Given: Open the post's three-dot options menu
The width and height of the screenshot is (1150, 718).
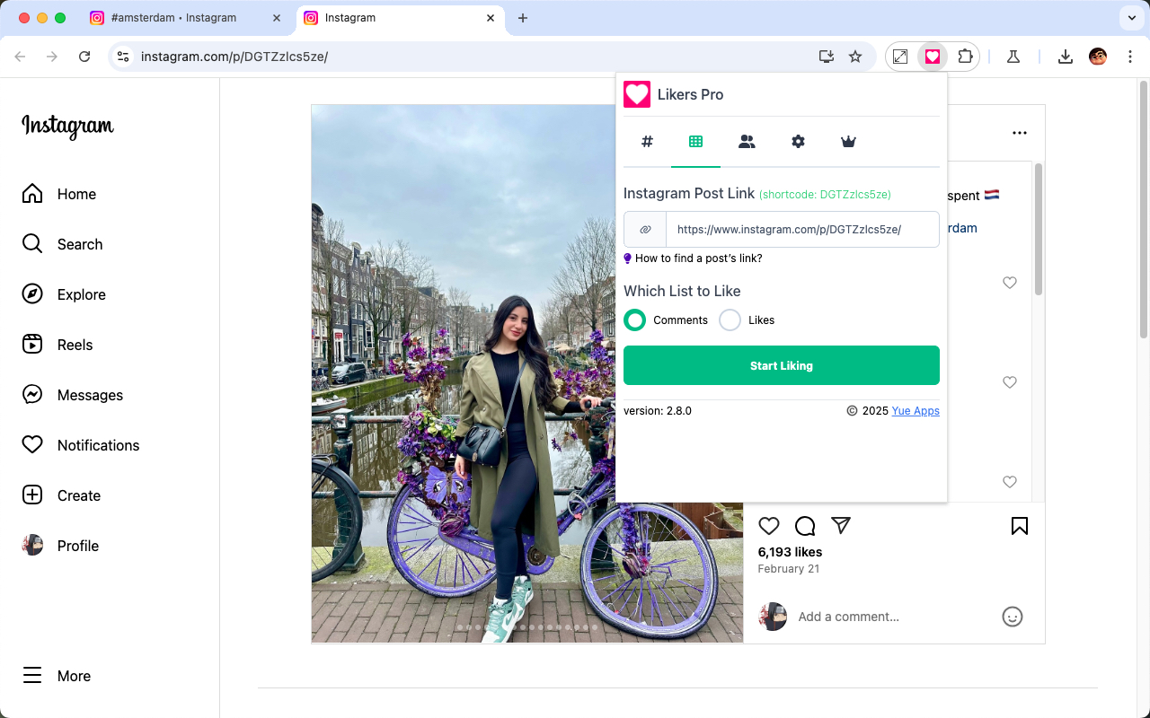Looking at the screenshot, I should tap(1019, 132).
